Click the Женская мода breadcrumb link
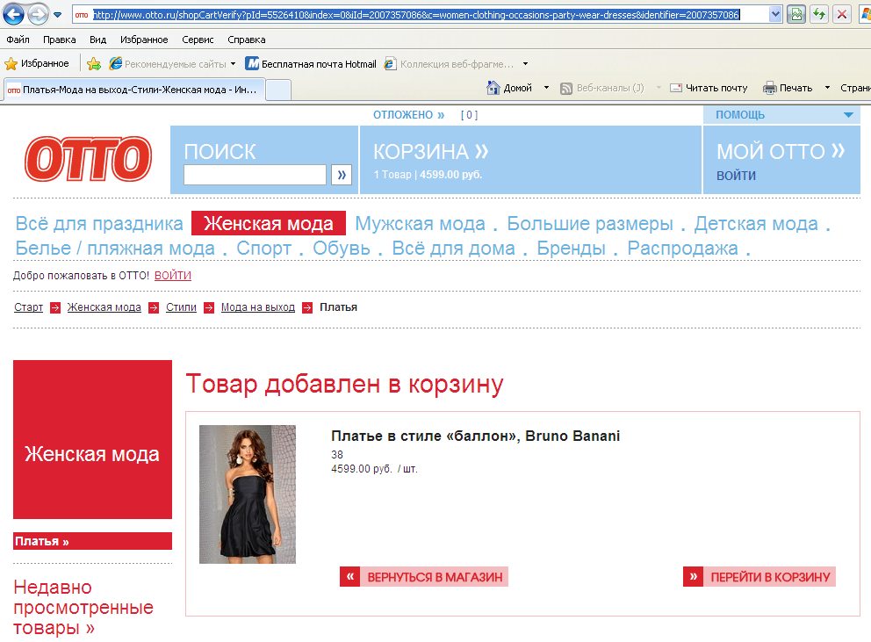Image resolution: width=871 pixels, height=642 pixels. pyautogui.click(x=104, y=307)
